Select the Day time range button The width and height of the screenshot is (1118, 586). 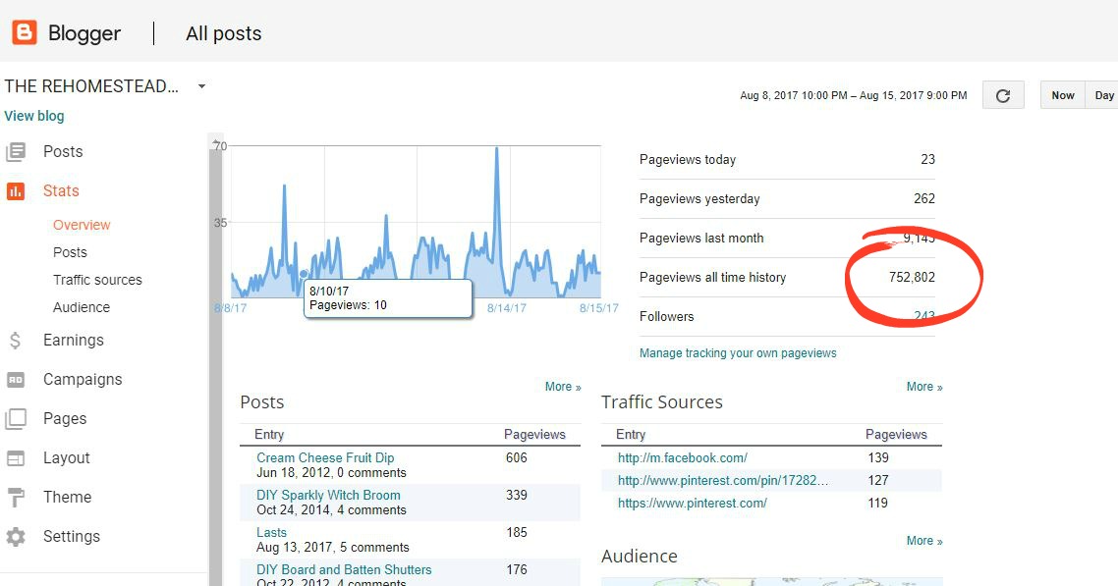pos(1102,95)
